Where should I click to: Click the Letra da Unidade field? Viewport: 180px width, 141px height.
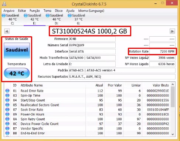92,64
